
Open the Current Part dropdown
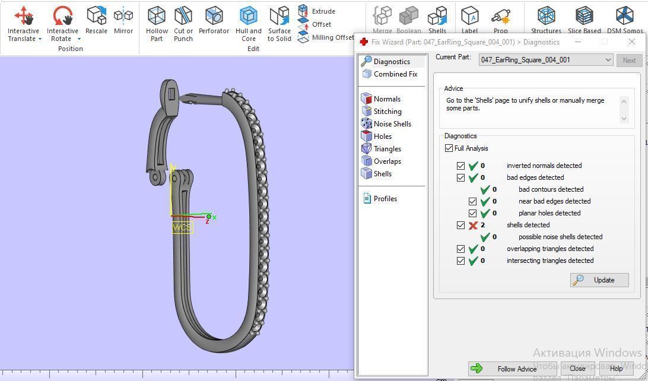545,60
